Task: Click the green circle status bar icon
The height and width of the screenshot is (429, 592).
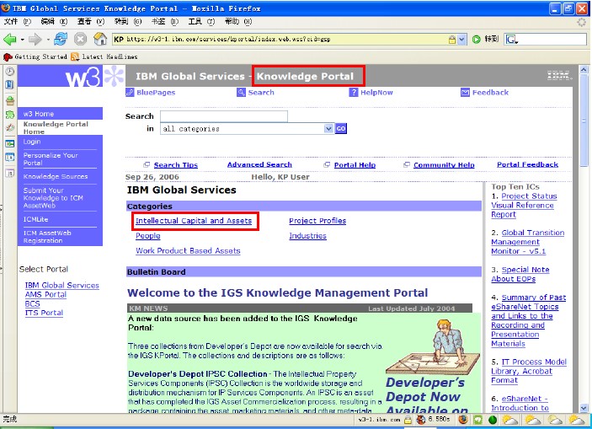Action: point(493,420)
